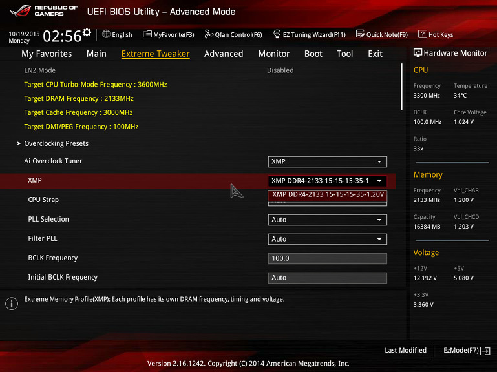
Task: Click the Last Modified button
Action: (405, 350)
